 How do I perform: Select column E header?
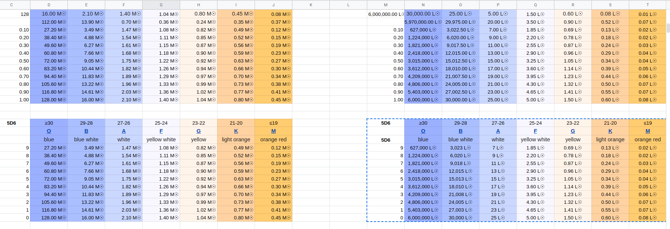tap(86, 5)
